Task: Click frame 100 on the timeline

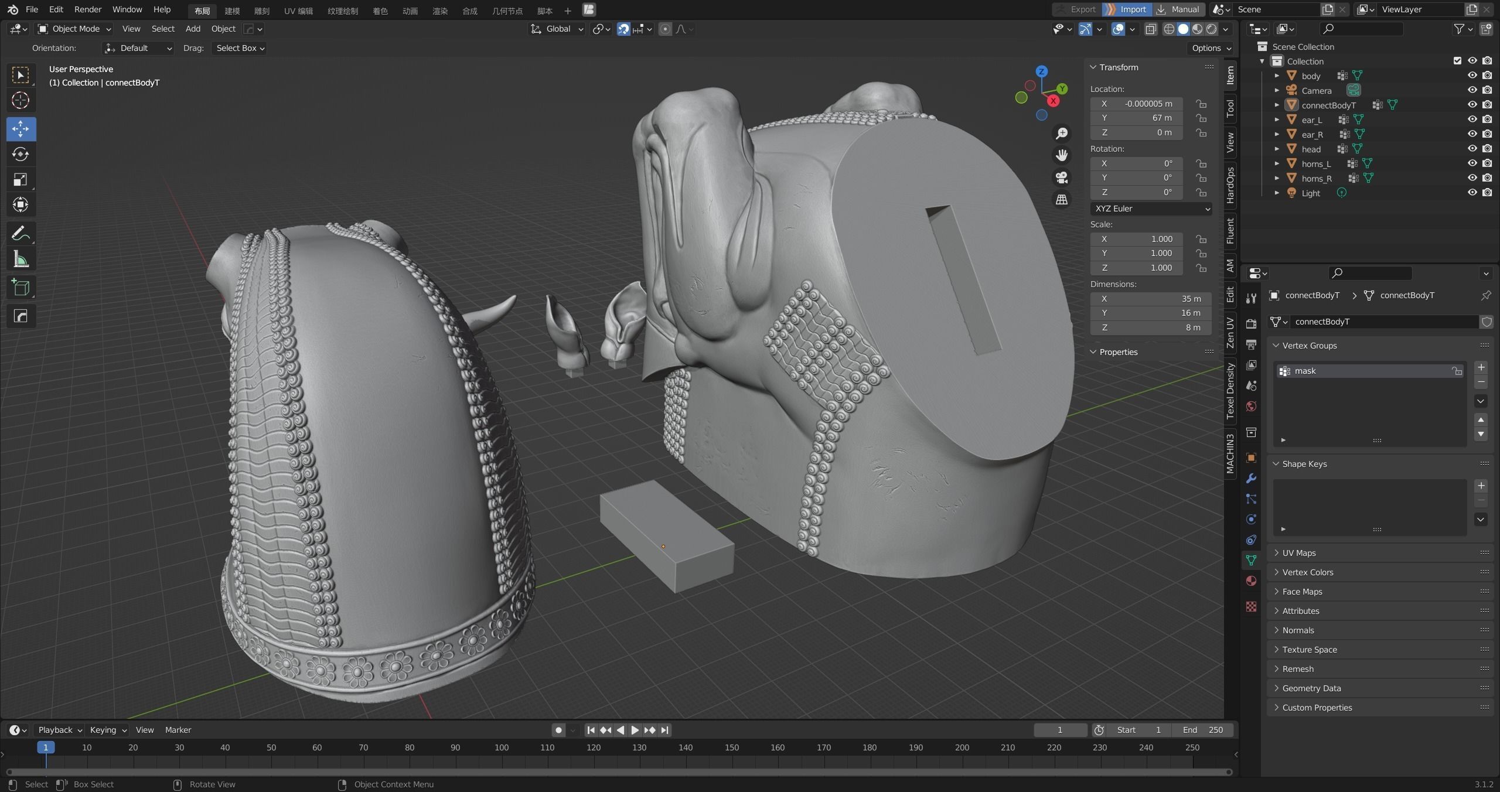Action: (502, 748)
